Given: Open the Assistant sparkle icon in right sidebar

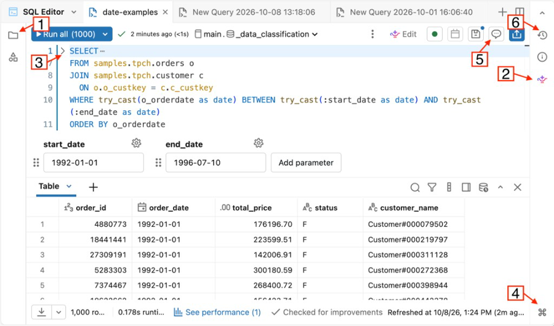Looking at the screenshot, I should tap(542, 79).
